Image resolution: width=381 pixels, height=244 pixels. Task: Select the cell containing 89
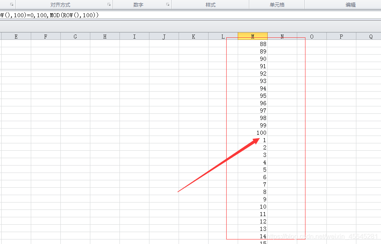[253, 51]
